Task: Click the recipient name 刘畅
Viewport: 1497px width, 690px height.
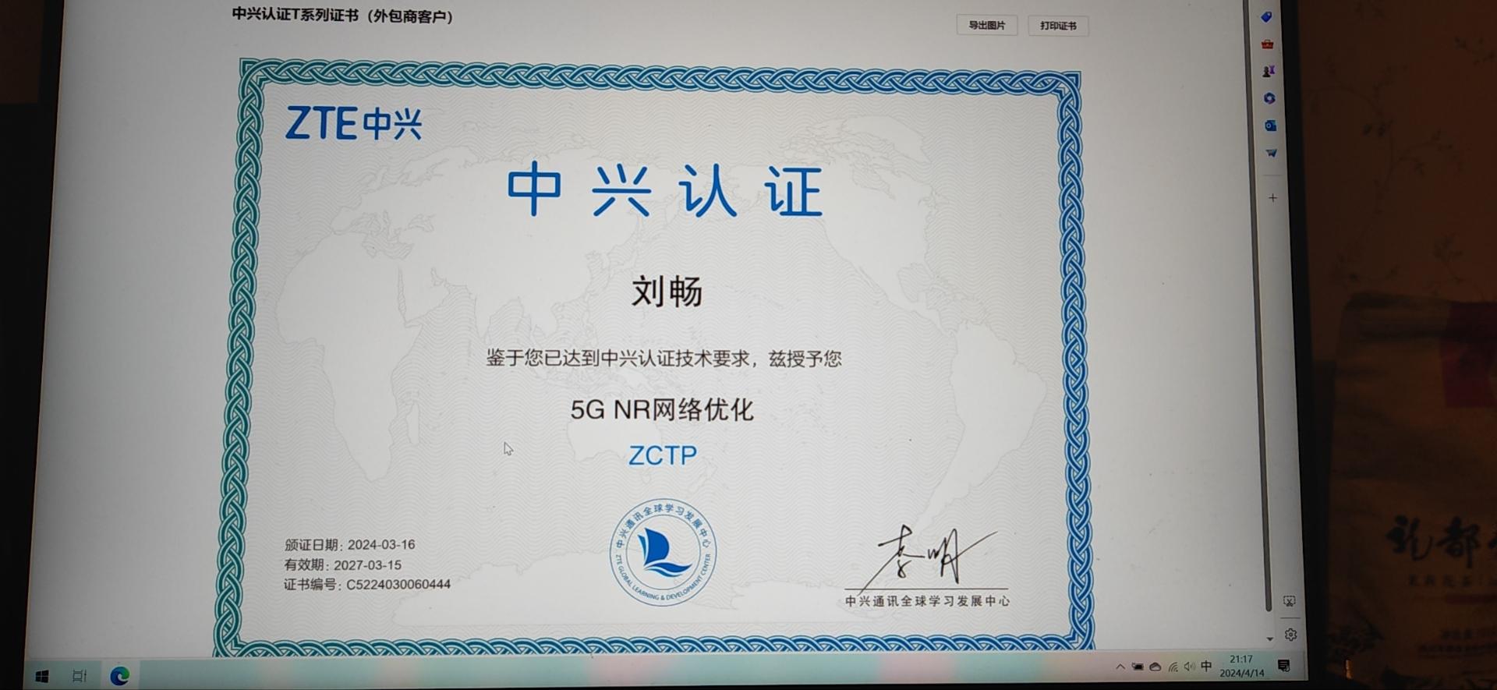Action: [x=667, y=292]
